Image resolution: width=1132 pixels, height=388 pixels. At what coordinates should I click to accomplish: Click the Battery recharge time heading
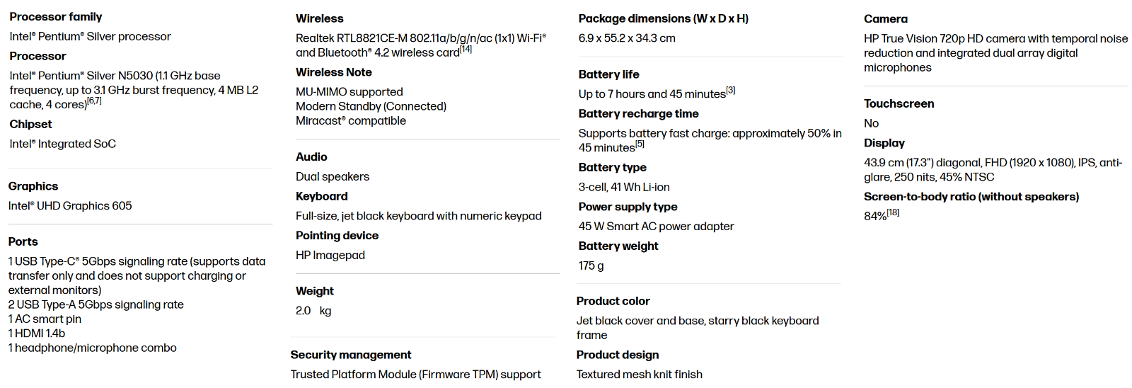(x=639, y=113)
